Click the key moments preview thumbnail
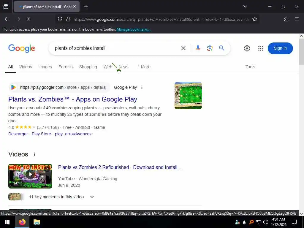Viewport: 304px width, 228px height. point(15,197)
